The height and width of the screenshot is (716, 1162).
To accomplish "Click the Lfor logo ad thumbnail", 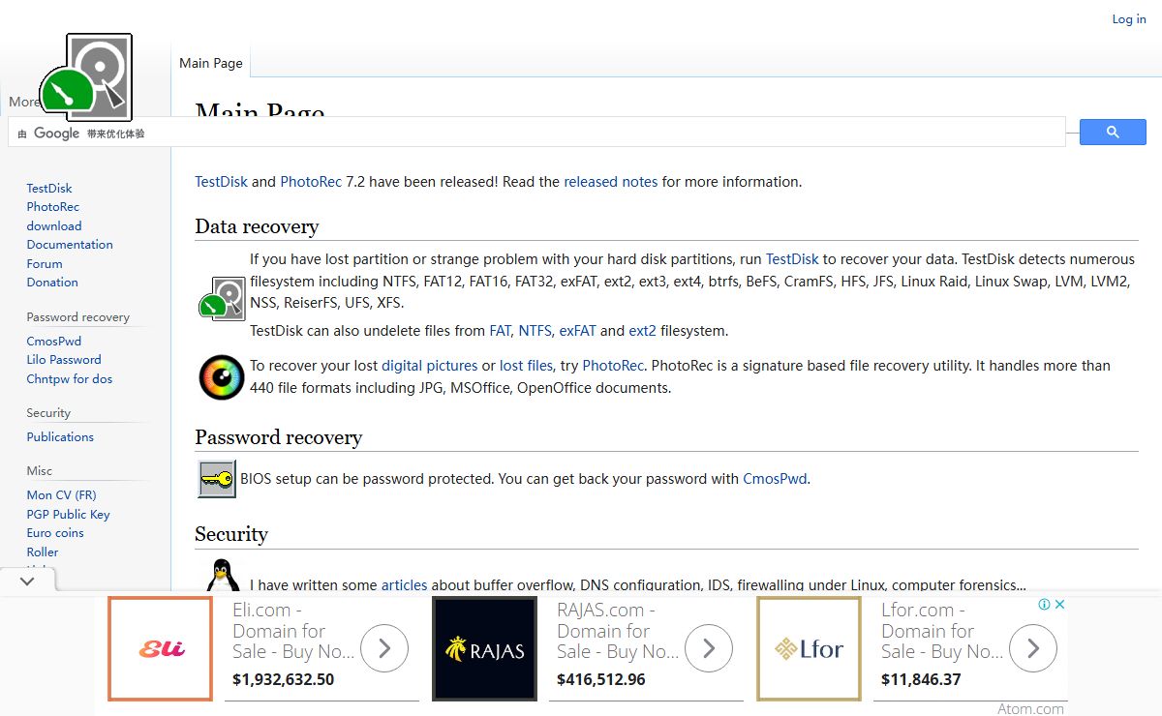I will [x=809, y=648].
